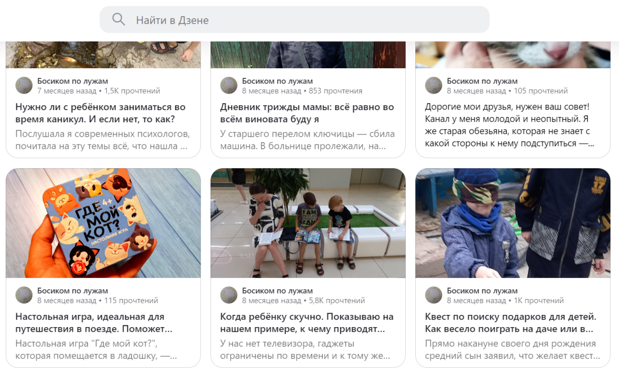
Task: Read article "Дневник трижды мамы"
Action: tap(307, 113)
